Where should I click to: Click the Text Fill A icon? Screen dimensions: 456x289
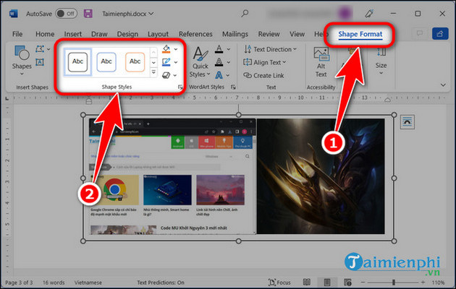pos(219,49)
